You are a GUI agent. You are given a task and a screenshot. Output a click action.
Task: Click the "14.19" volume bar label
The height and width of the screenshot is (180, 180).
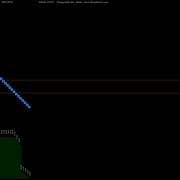(x=23, y=168)
